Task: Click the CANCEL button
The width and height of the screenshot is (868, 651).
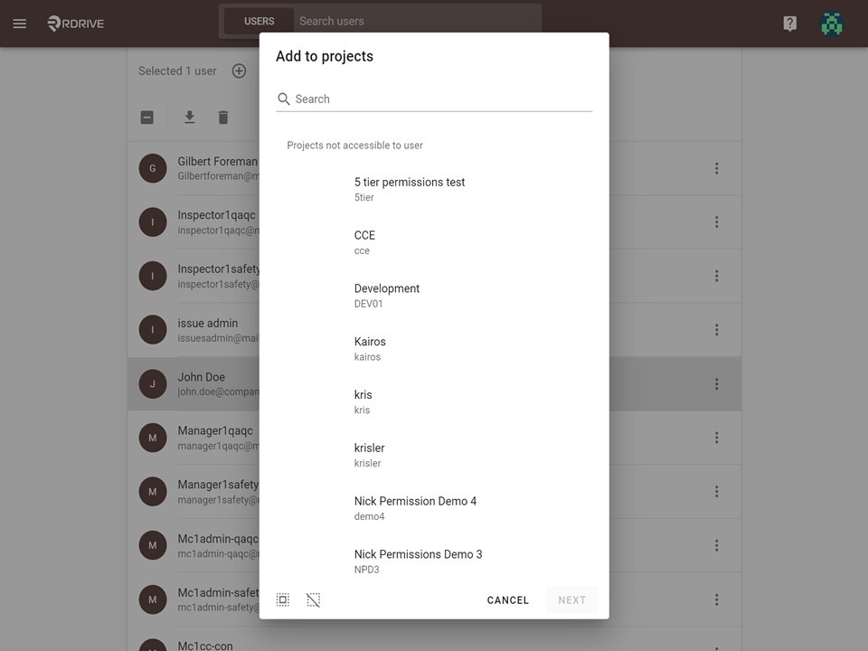Action: [x=507, y=600]
